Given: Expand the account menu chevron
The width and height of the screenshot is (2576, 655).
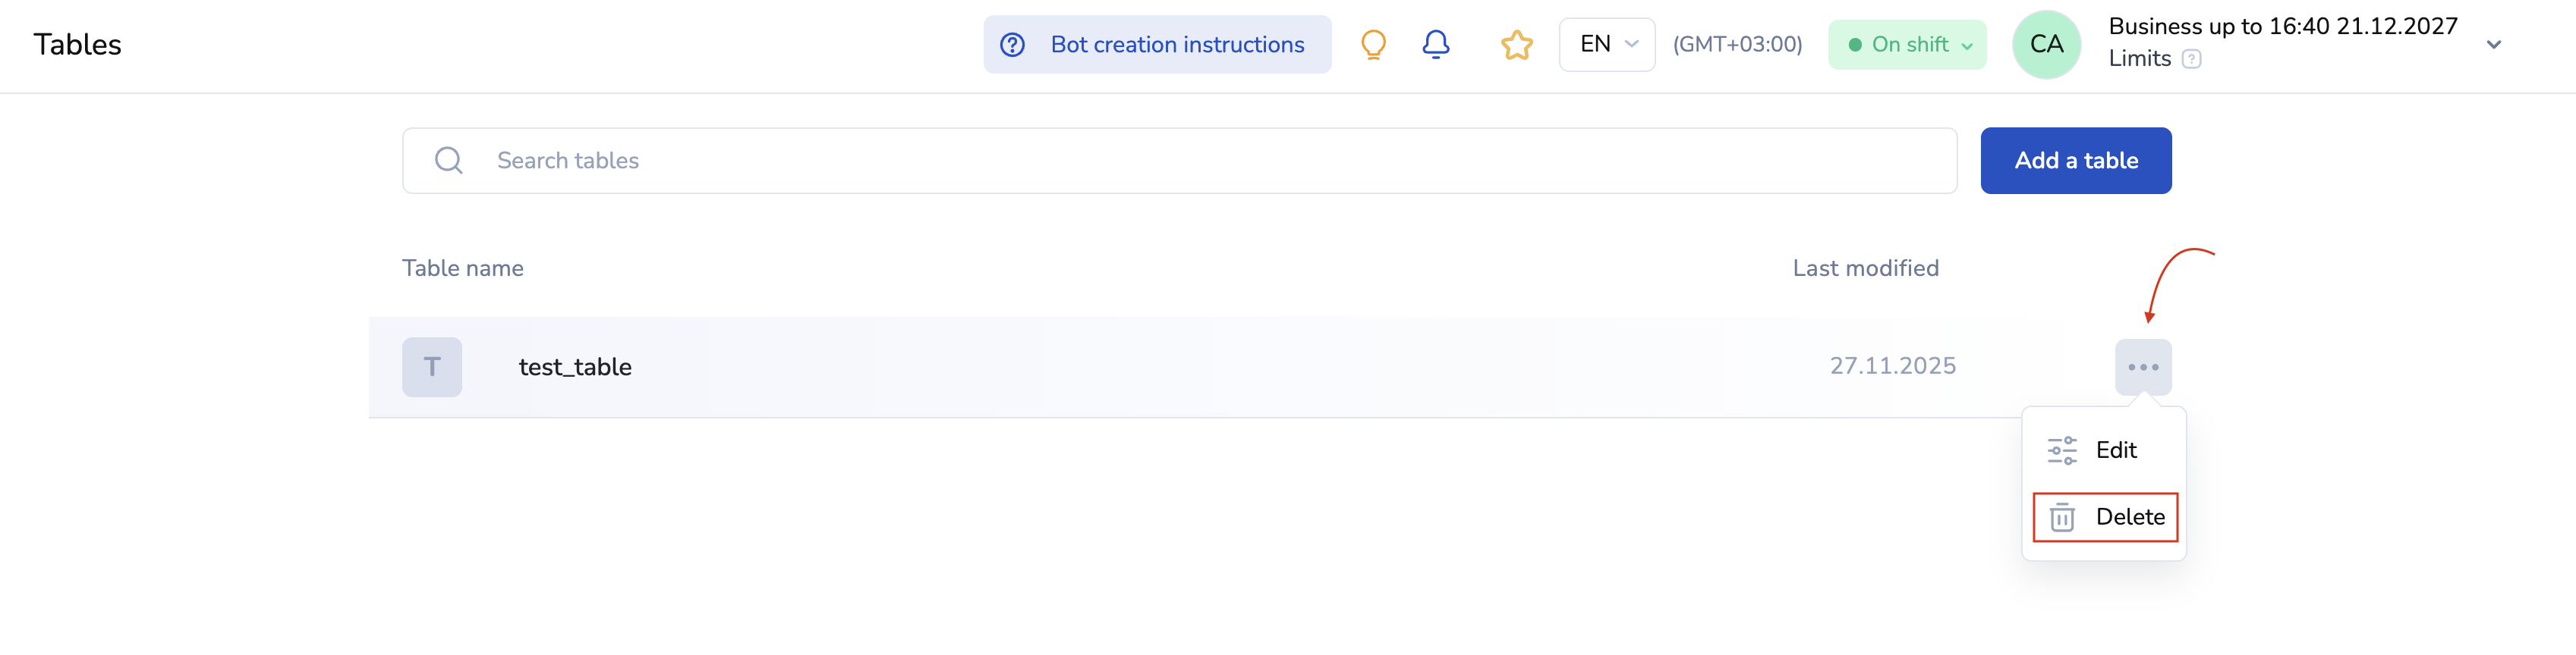Looking at the screenshot, I should pos(2493,45).
